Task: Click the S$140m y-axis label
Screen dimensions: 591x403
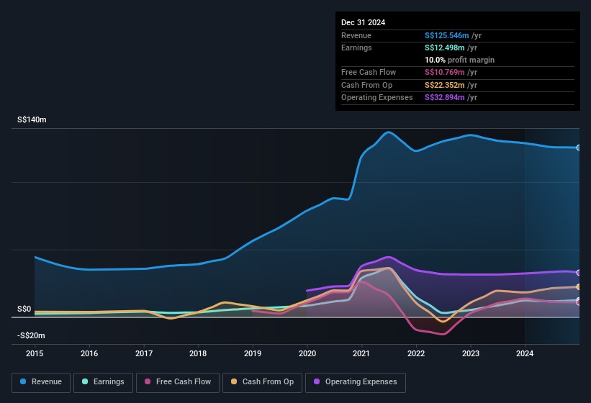Action: coord(32,120)
